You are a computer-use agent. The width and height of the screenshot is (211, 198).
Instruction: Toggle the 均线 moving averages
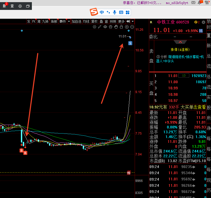point(86,21)
